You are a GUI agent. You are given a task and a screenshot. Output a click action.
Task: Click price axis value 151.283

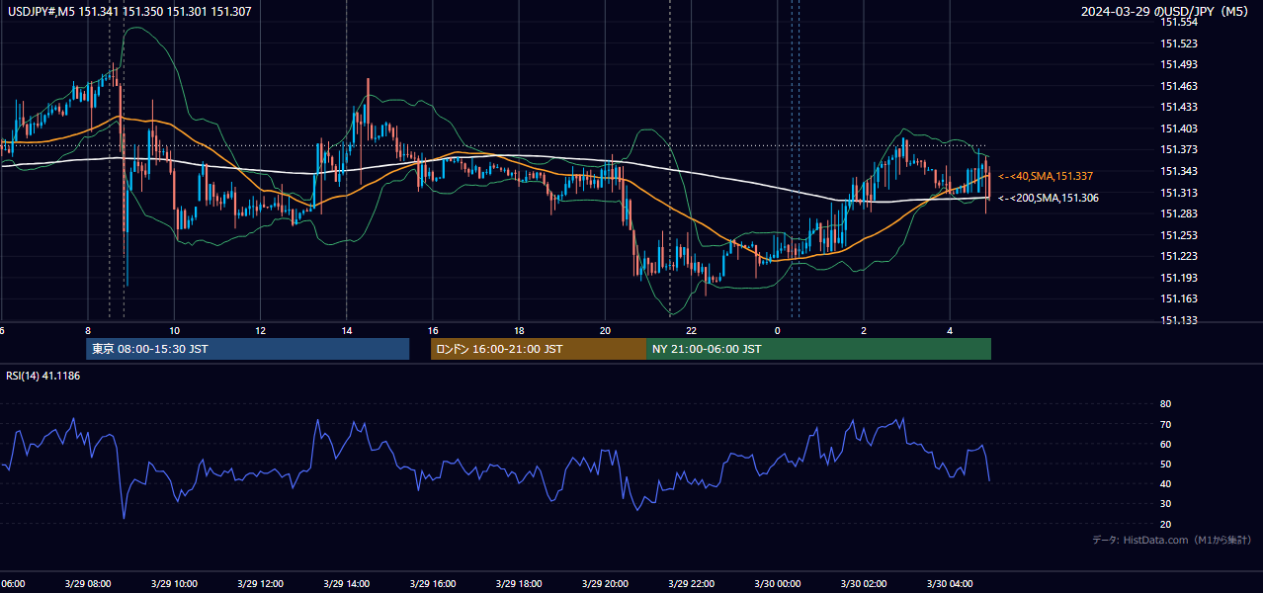point(1178,213)
